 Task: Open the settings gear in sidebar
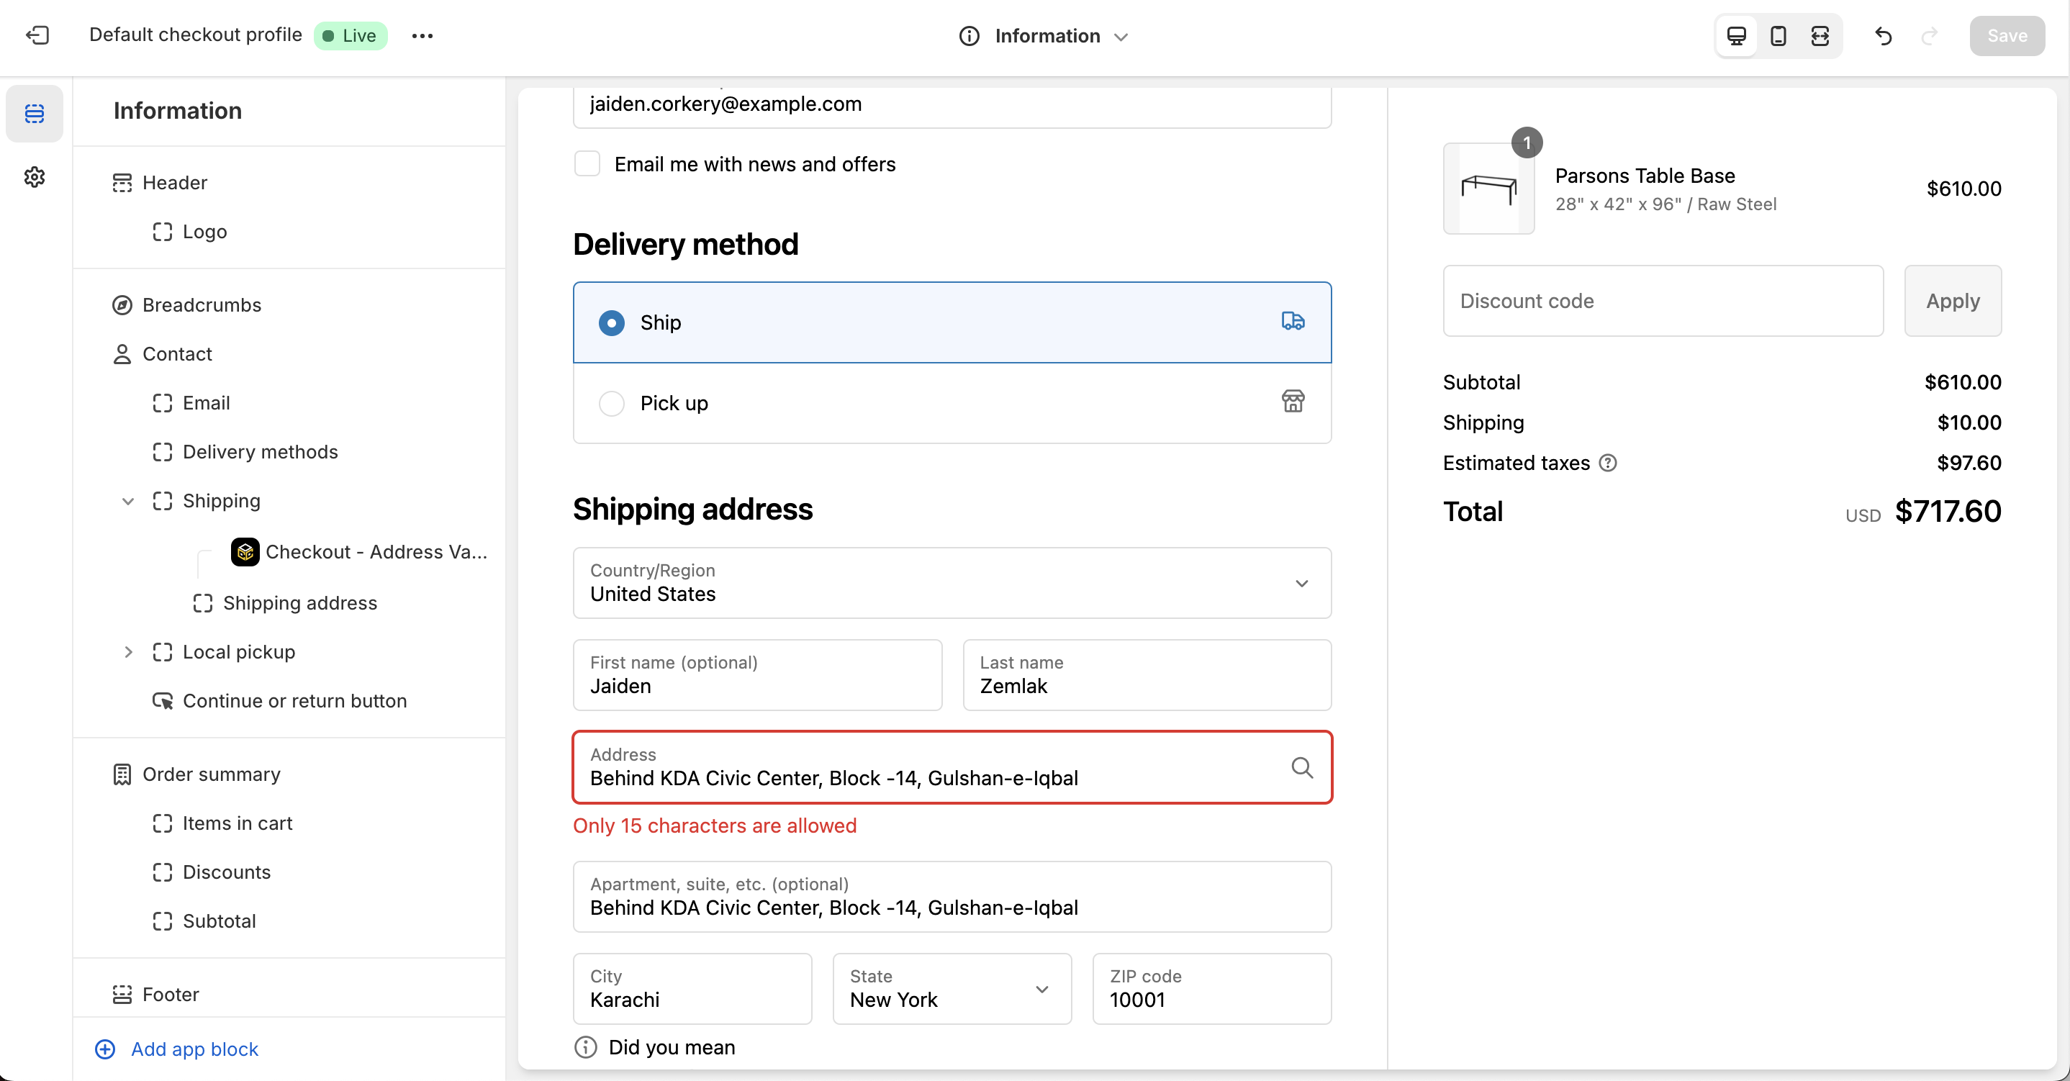34,177
